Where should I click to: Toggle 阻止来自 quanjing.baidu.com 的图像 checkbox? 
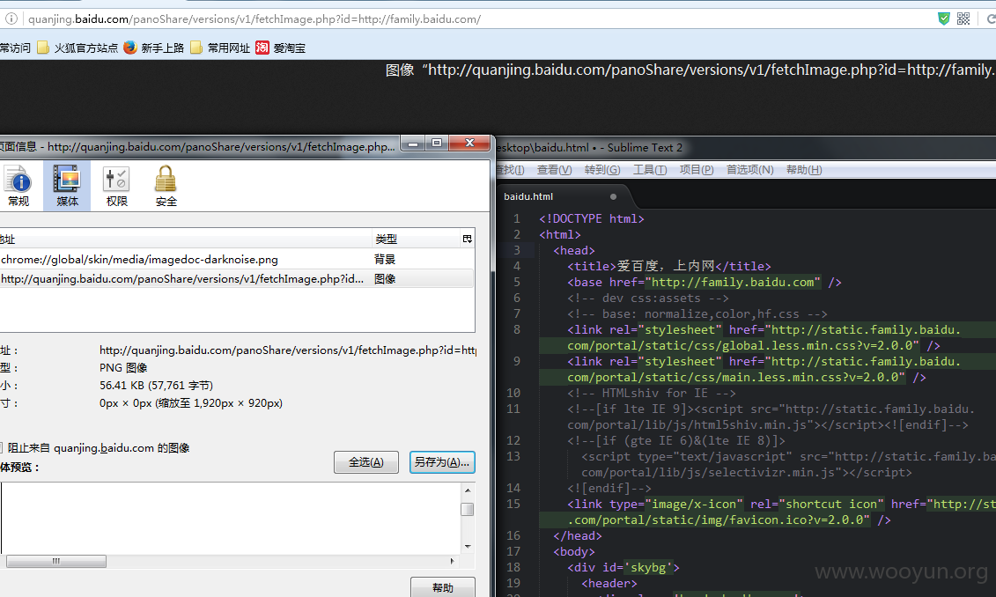[1, 447]
